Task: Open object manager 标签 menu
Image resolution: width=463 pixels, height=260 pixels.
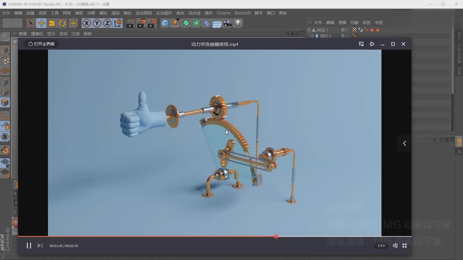Action: pyautogui.click(x=366, y=22)
